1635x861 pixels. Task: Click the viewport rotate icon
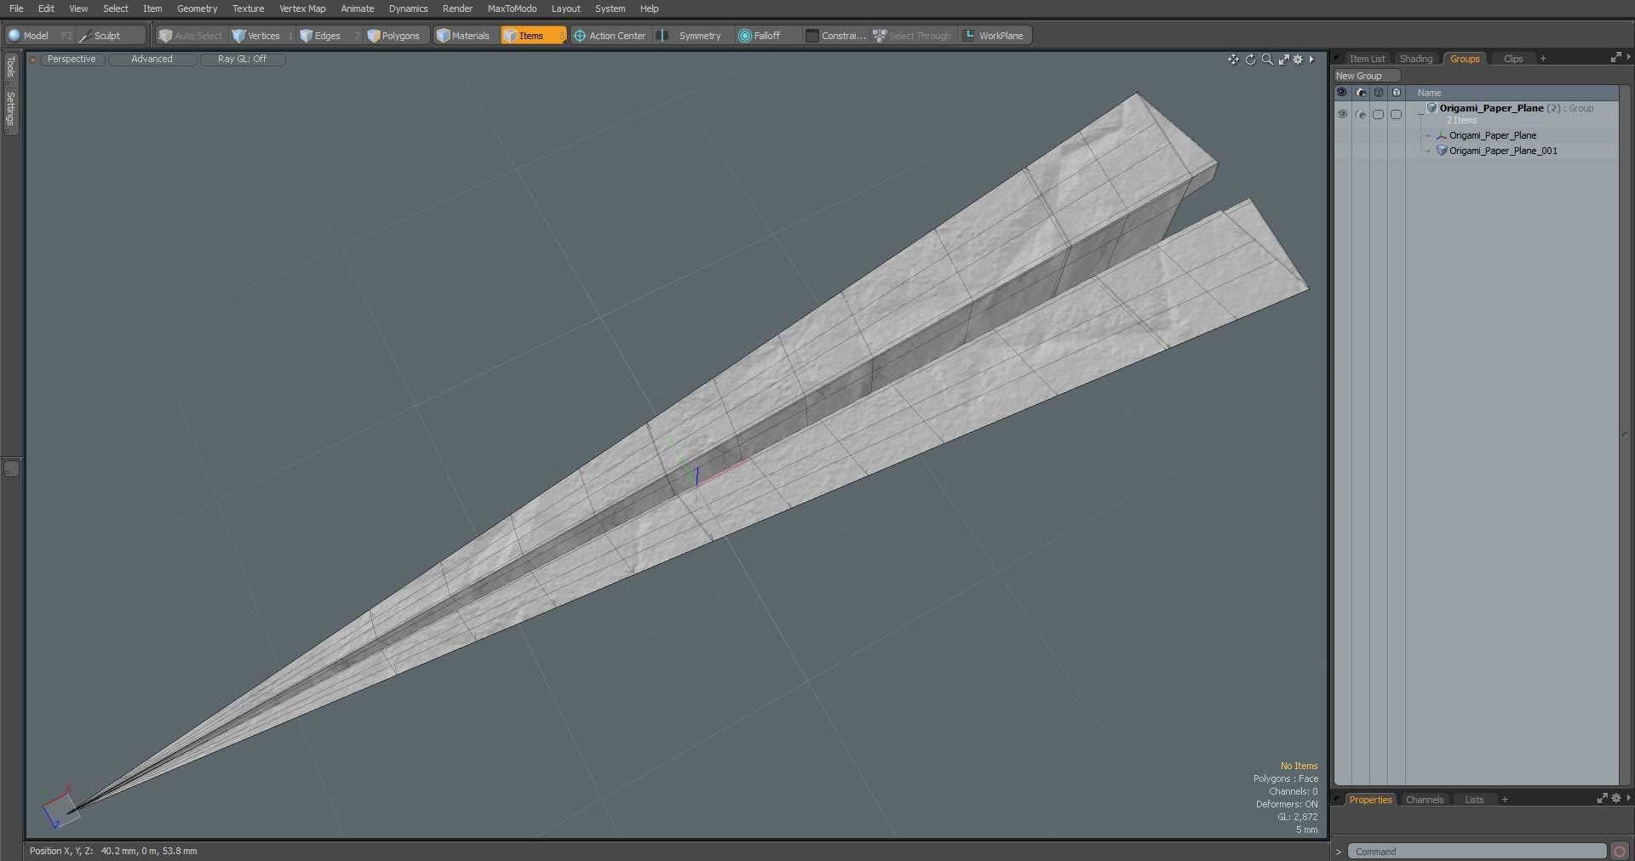[x=1250, y=60]
